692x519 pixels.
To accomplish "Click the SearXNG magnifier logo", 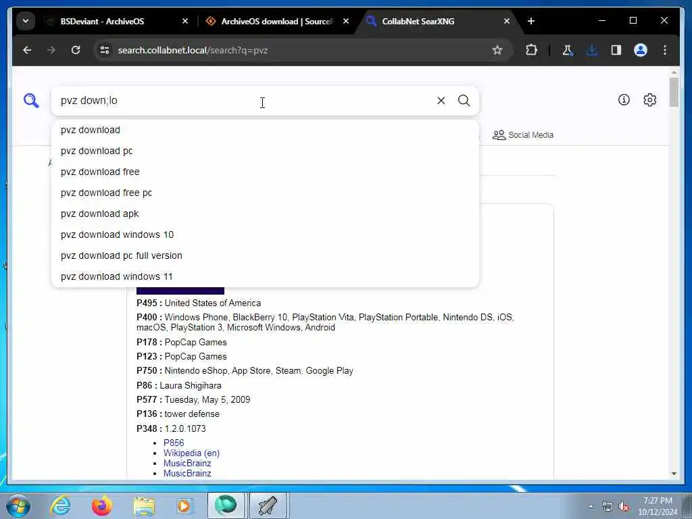I will (31, 101).
